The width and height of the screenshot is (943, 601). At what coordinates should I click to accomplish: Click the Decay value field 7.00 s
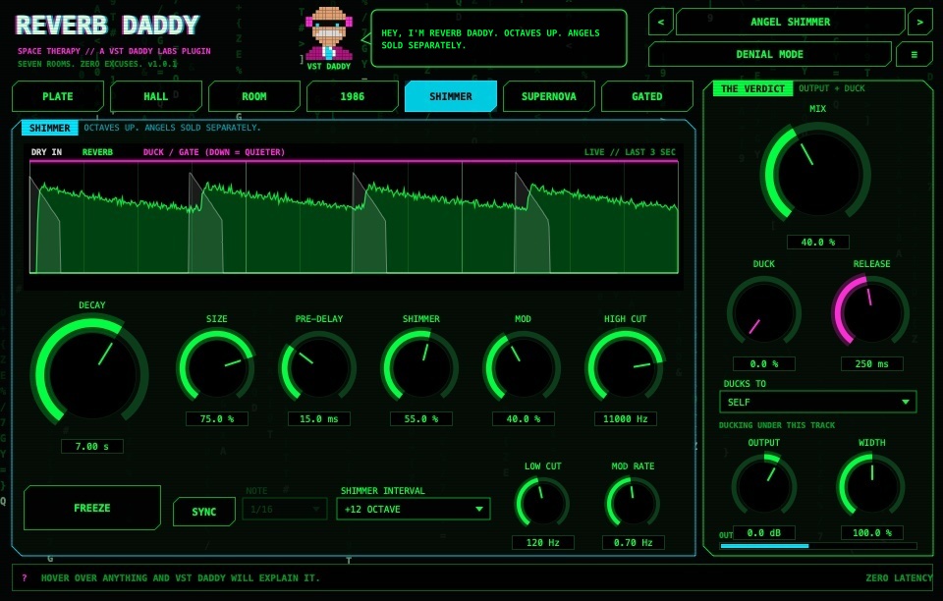(92, 447)
